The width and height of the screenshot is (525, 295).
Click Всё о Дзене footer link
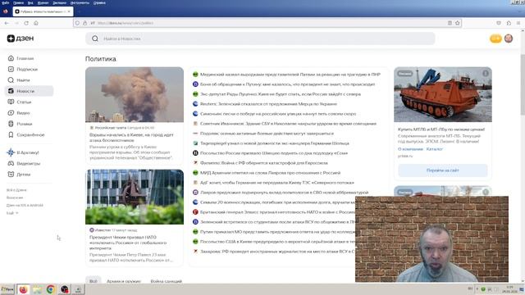tap(16, 190)
